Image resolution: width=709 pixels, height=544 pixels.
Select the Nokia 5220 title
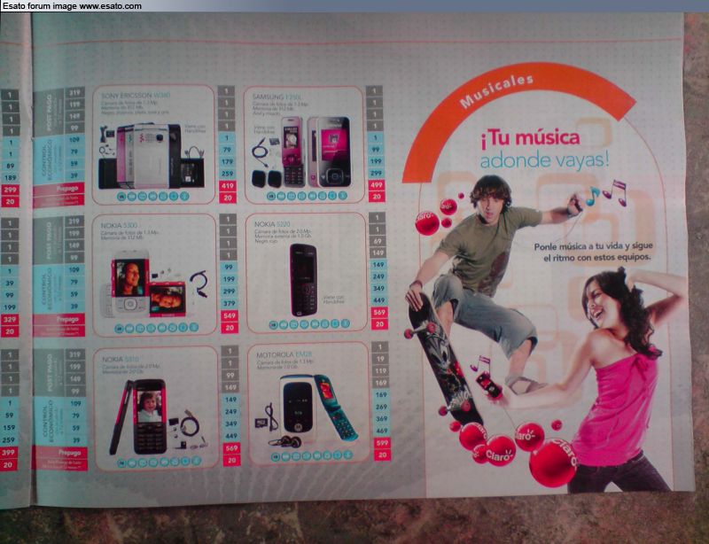coord(272,224)
